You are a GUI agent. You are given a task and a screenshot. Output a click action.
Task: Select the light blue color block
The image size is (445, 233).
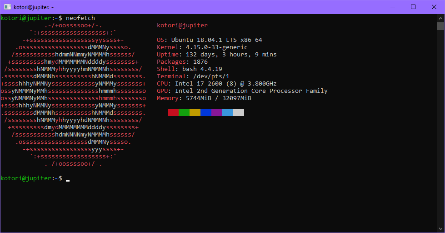[x=228, y=112]
